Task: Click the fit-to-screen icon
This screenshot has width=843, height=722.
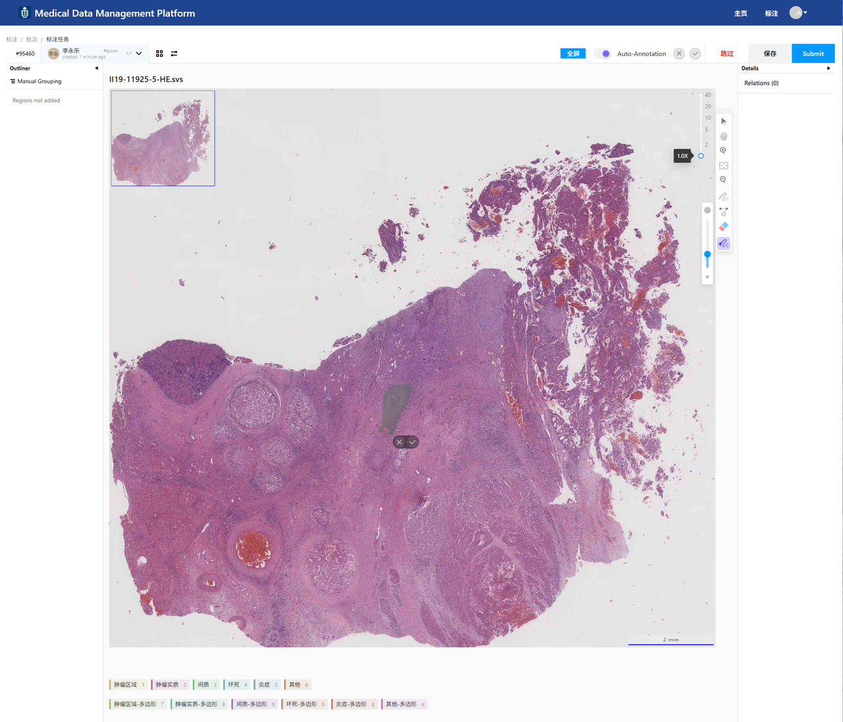Action: [723, 165]
